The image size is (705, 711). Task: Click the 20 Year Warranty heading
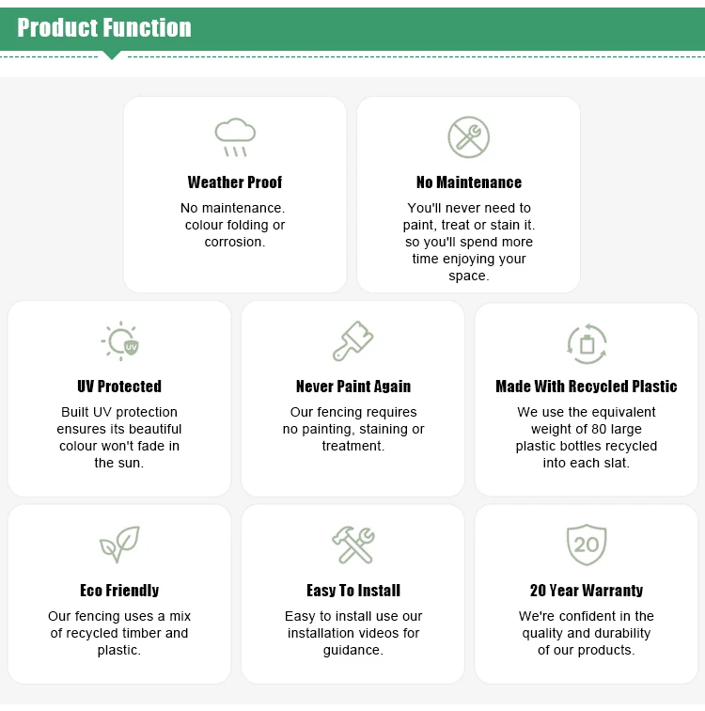coord(587,591)
